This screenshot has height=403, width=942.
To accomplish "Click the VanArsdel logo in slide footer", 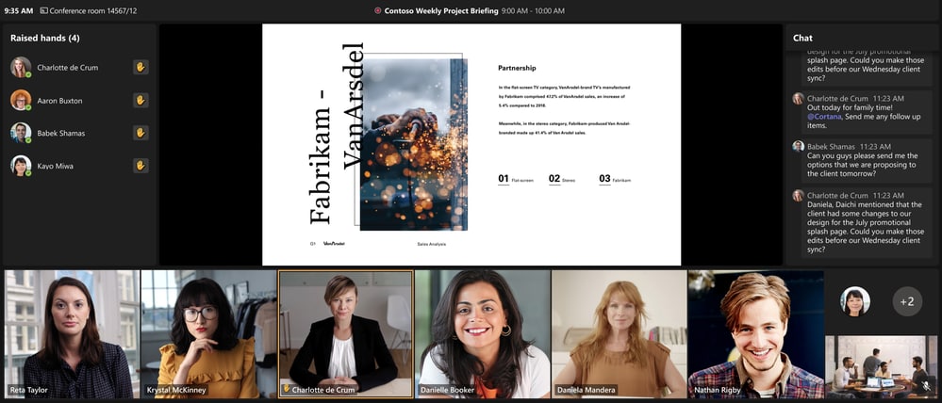I will [x=334, y=244].
